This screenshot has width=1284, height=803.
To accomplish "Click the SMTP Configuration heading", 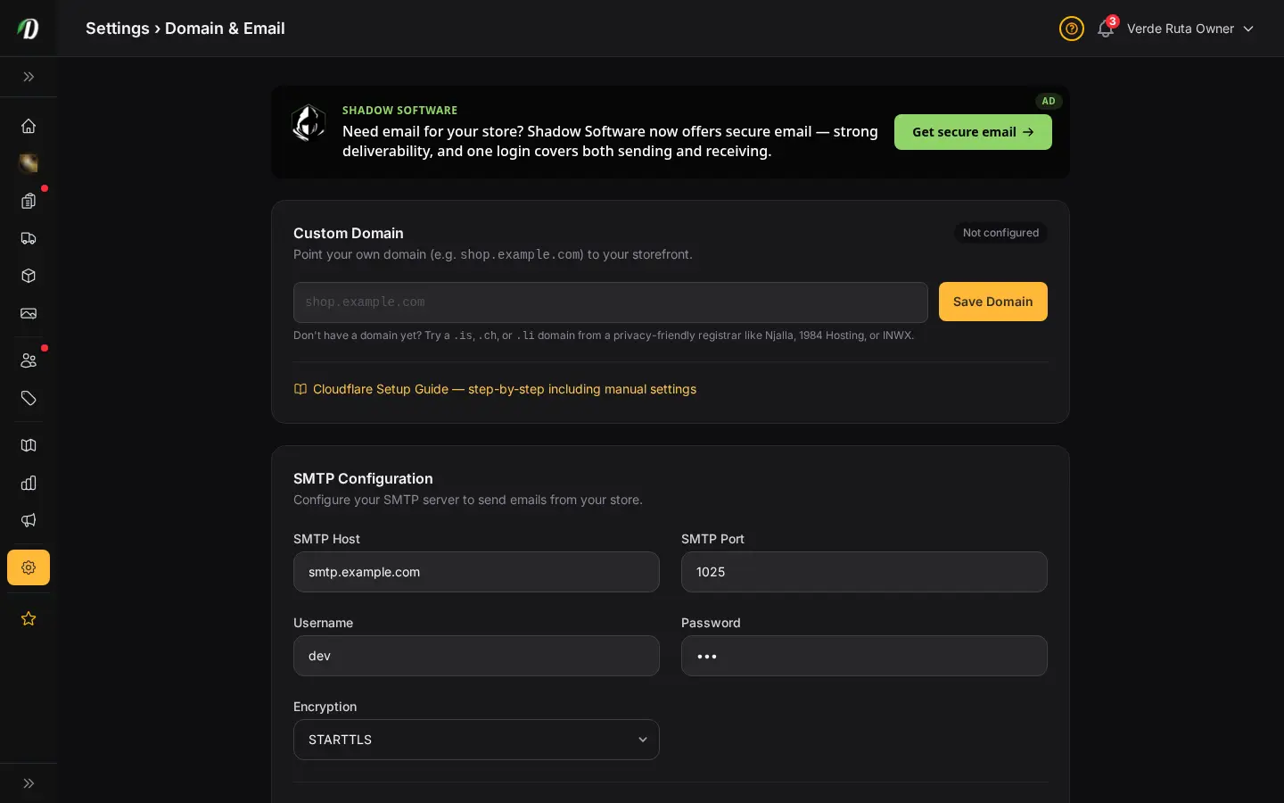I will click(x=363, y=478).
